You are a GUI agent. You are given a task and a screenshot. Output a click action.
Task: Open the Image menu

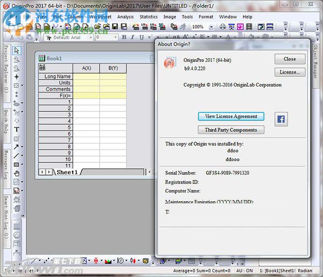tap(170, 17)
